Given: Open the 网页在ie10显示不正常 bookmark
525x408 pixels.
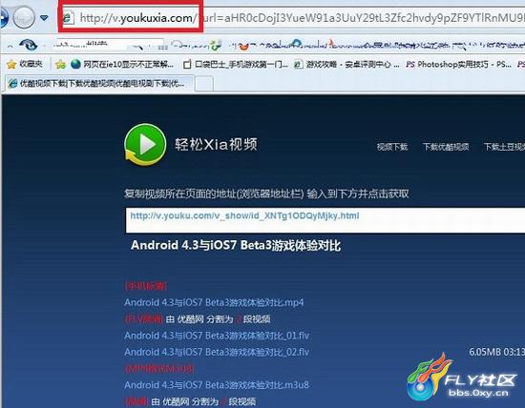Looking at the screenshot, I should pyautogui.click(x=122, y=64).
